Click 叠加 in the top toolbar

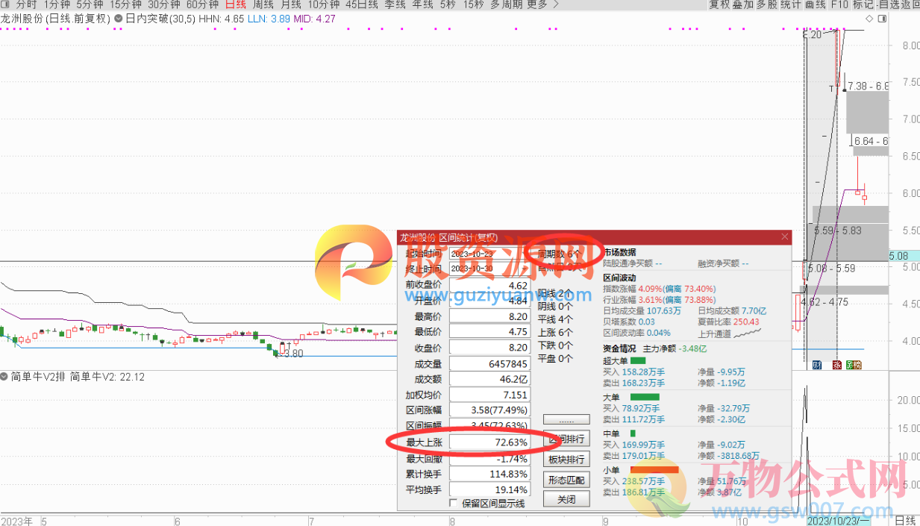tap(742, 4)
